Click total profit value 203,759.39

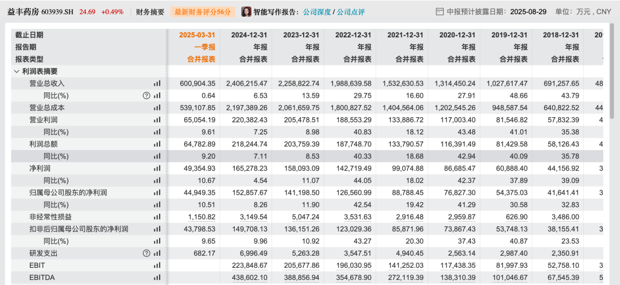[303, 144]
